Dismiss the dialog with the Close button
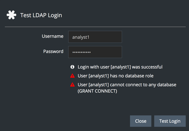This screenshot has height=131, width=189. pos(141,121)
